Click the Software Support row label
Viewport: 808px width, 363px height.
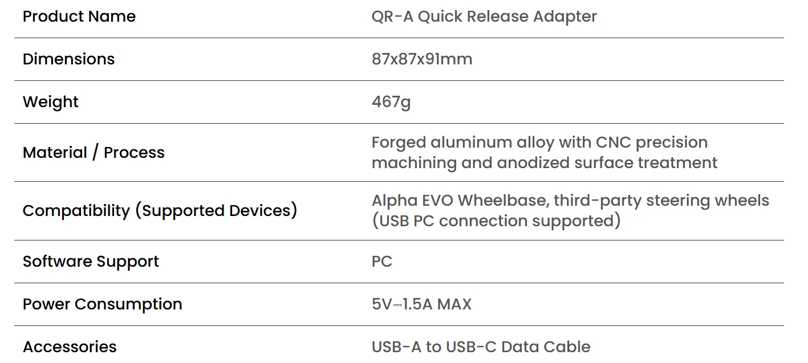pos(91,262)
